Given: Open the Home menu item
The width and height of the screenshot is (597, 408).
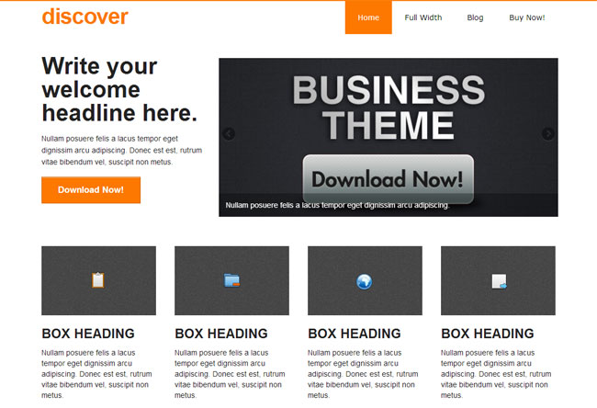Looking at the screenshot, I should point(368,17).
